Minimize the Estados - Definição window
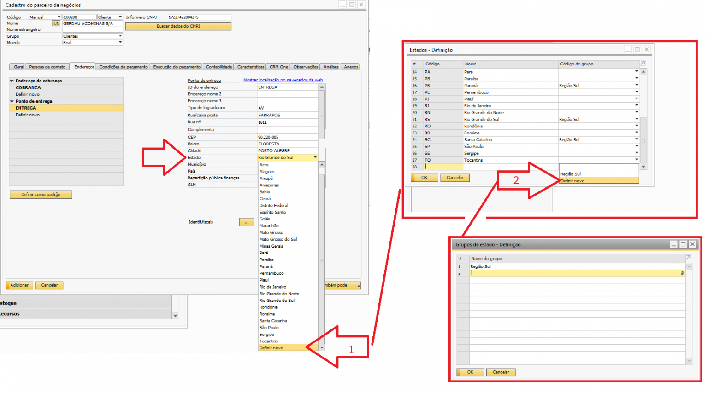 (x=628, y=50)
